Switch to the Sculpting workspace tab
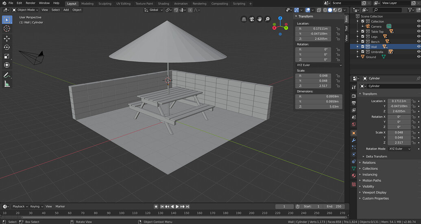The image size is (421, 224). click(x=105, y=4)
